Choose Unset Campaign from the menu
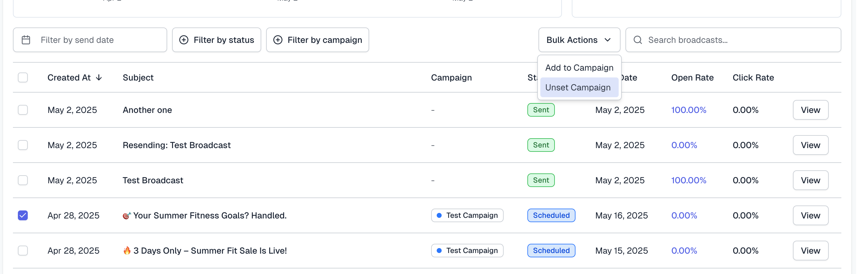Viewport: 858px width, 274px height. tap(578, 87)
